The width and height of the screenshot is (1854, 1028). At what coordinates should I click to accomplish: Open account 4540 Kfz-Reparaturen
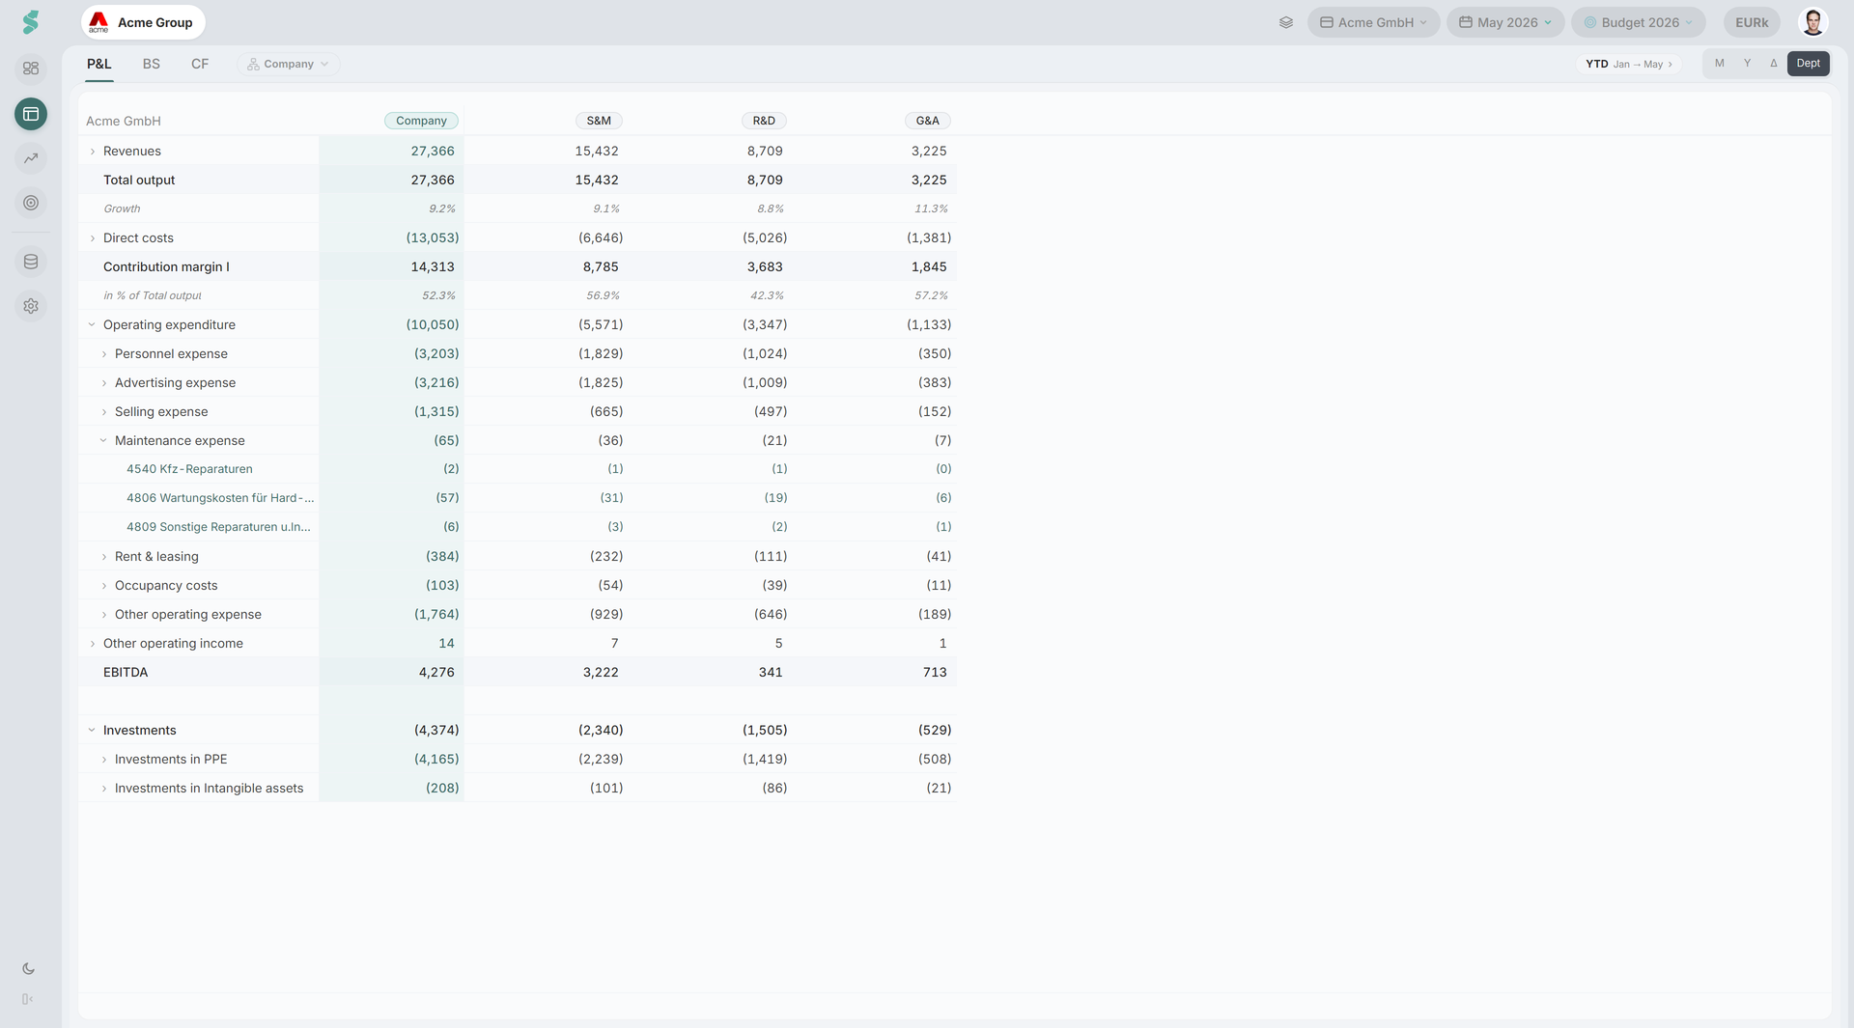click(x=189, y=469)
